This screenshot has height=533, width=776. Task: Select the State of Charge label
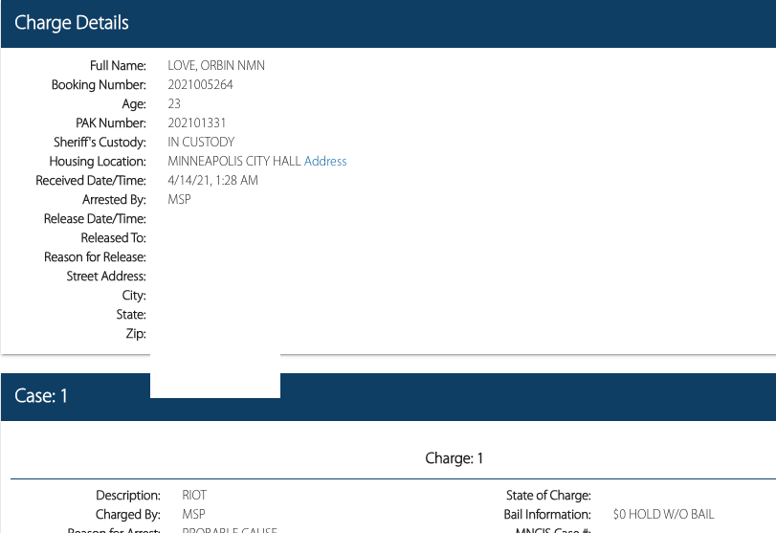coord(548,496)
